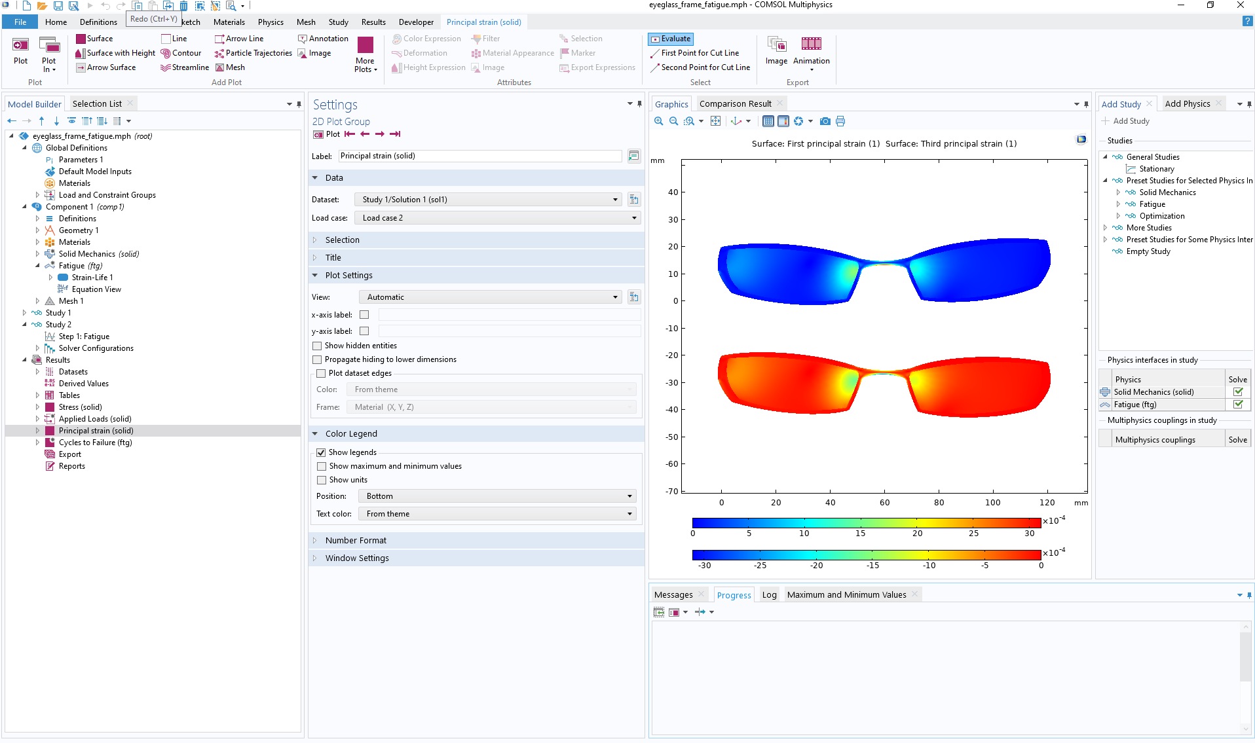Click the Zoom Extents icon in Graphics
The image size is (1255, 743).
pos(715,121)
